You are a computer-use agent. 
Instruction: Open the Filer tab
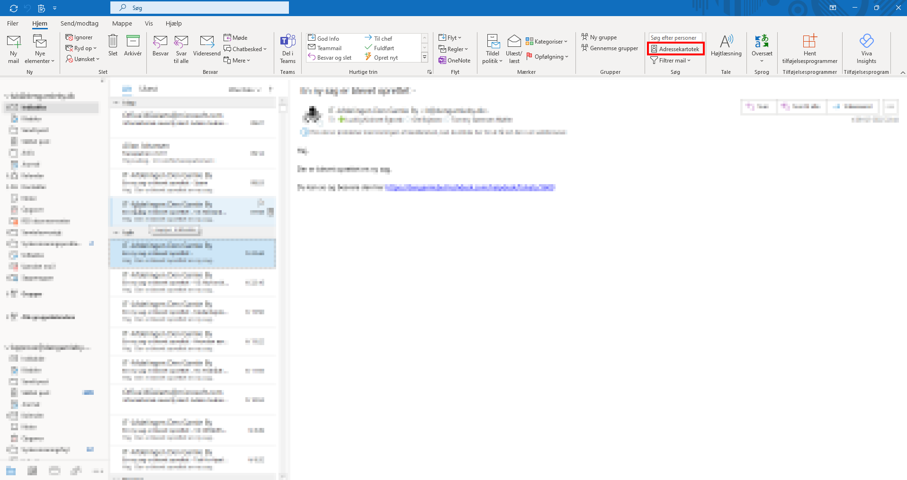coord(13,23)
